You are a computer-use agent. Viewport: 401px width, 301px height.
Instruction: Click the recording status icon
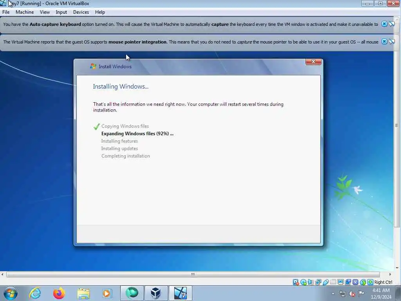point(348,282)
